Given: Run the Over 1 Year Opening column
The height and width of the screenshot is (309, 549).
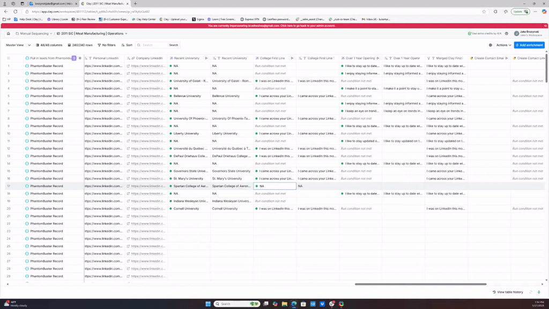Looking at the screenshot, I should click(x=378, y=58).
